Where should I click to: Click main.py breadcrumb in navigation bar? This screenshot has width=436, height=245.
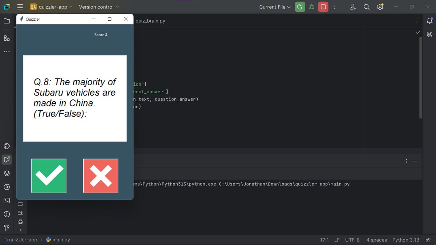[x=58, y=240]
